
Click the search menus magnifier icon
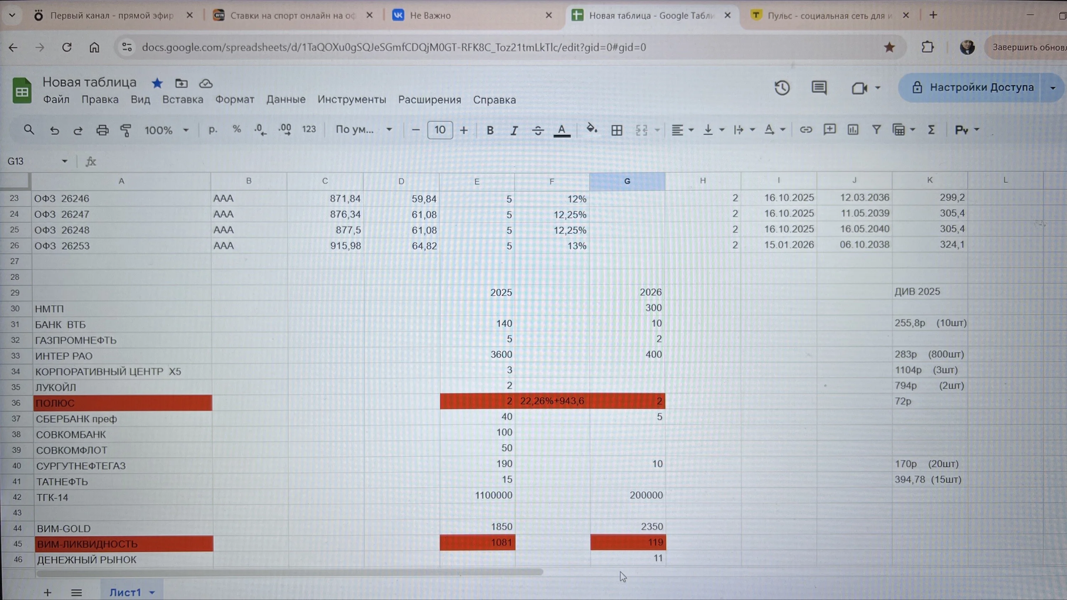click(28, 130)
